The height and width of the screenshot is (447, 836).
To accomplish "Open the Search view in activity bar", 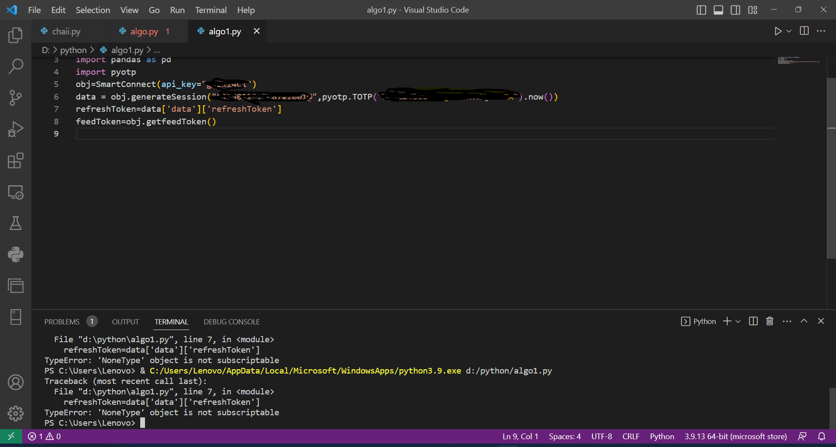I will coord(16,67).
